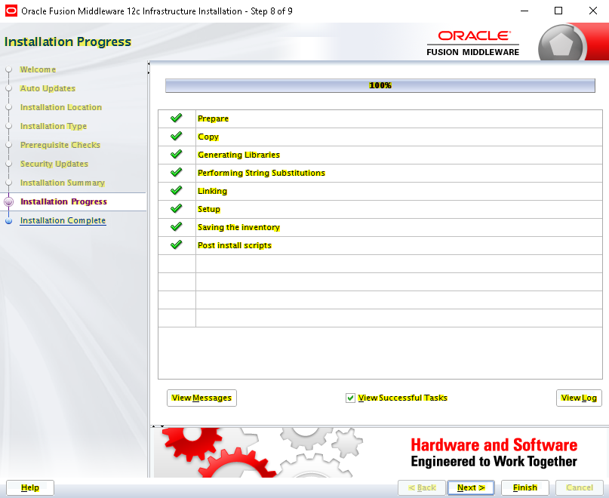Screen dimensions: 609x498
Task: Open the View Log button
Action: coord(579,398)
